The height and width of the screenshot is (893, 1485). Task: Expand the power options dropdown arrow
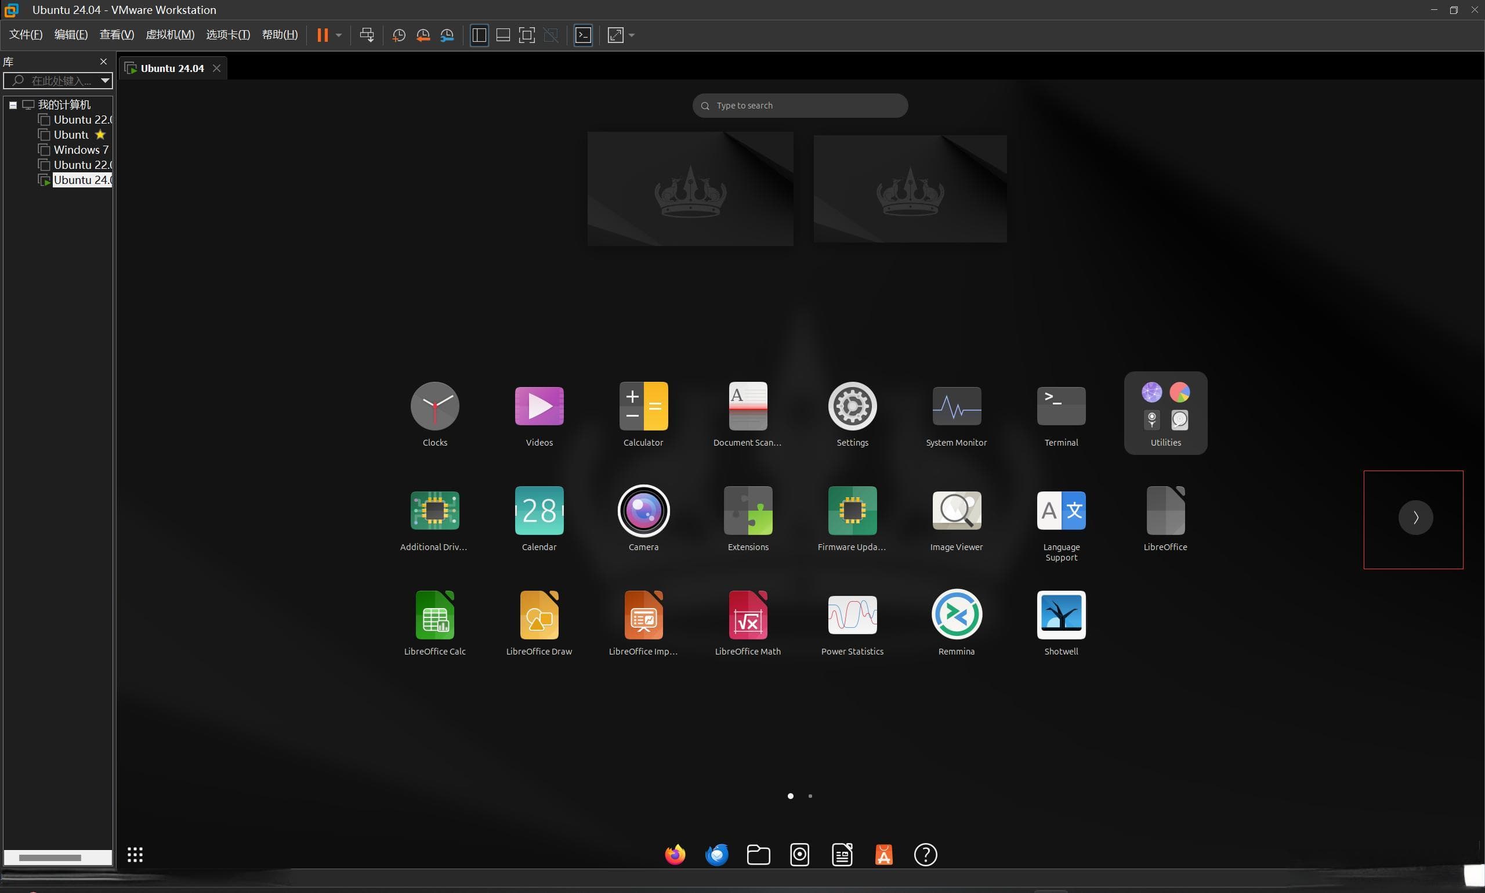pos(339,35)
